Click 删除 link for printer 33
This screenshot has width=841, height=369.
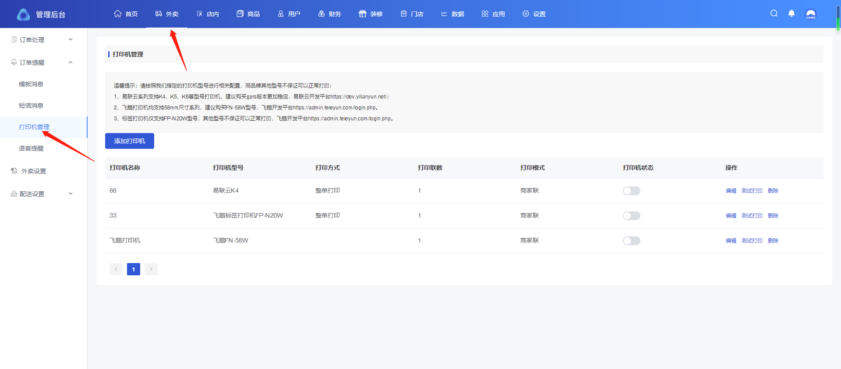tap(773, 216)
